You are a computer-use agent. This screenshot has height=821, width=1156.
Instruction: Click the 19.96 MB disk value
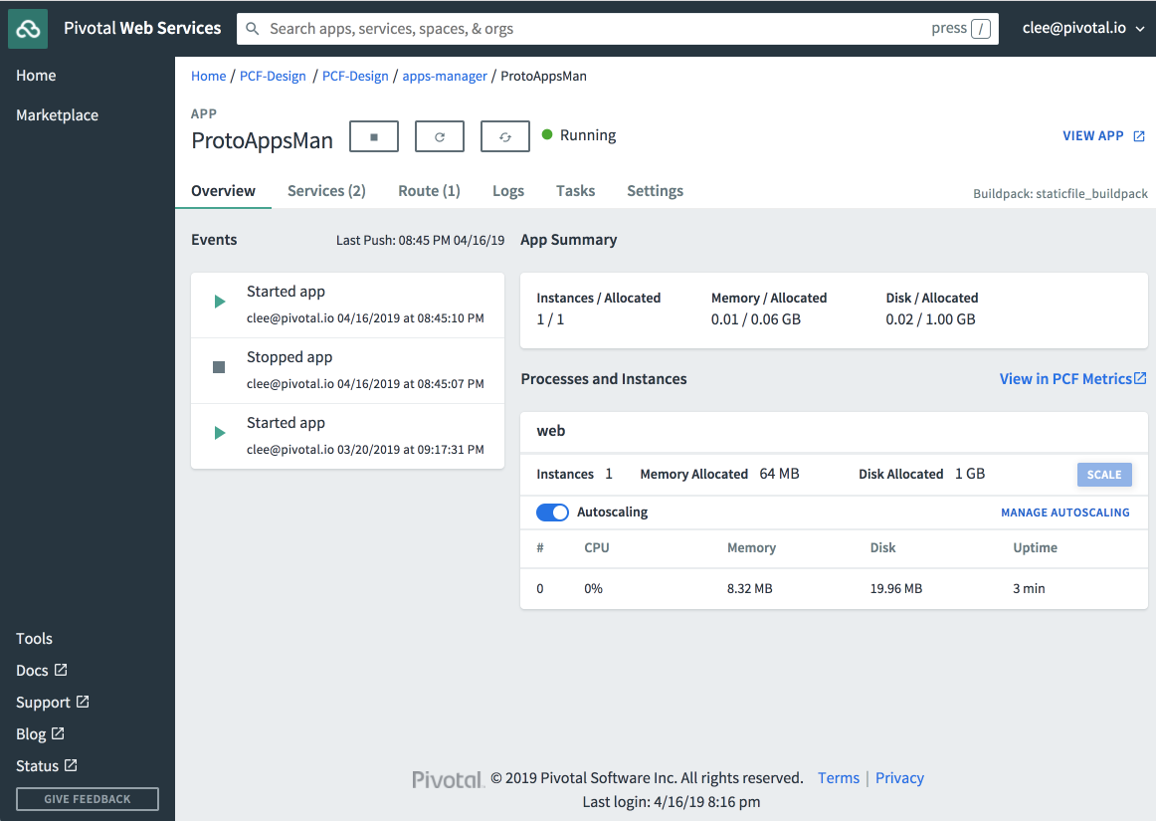click(895, 589)
